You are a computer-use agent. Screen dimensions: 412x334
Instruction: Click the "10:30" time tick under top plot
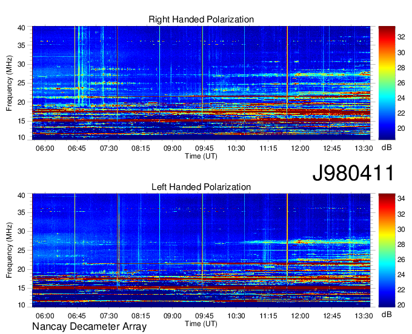click(236, 148)
